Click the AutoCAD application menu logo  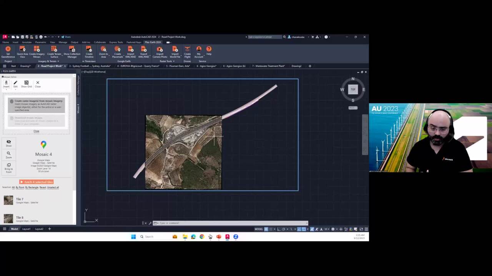5,37
